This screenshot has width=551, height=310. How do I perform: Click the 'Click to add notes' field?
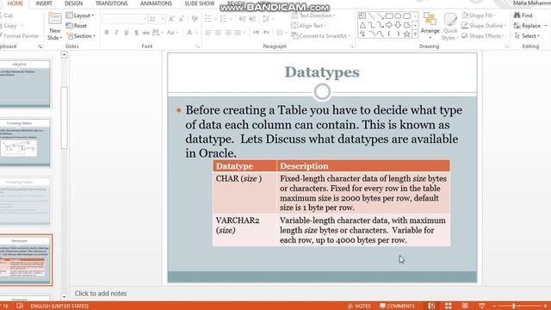coord(101,293)
